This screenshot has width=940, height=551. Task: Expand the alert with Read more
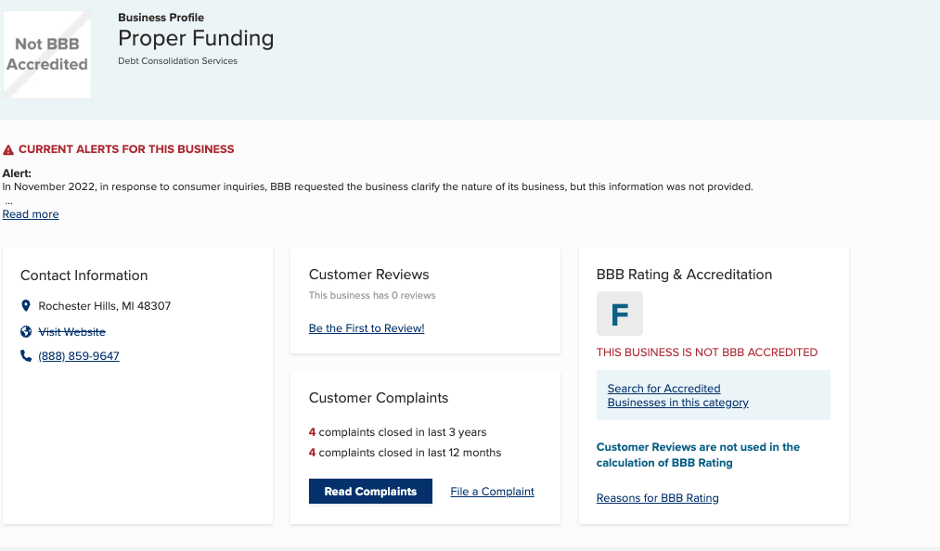click(x=31, y=214)
